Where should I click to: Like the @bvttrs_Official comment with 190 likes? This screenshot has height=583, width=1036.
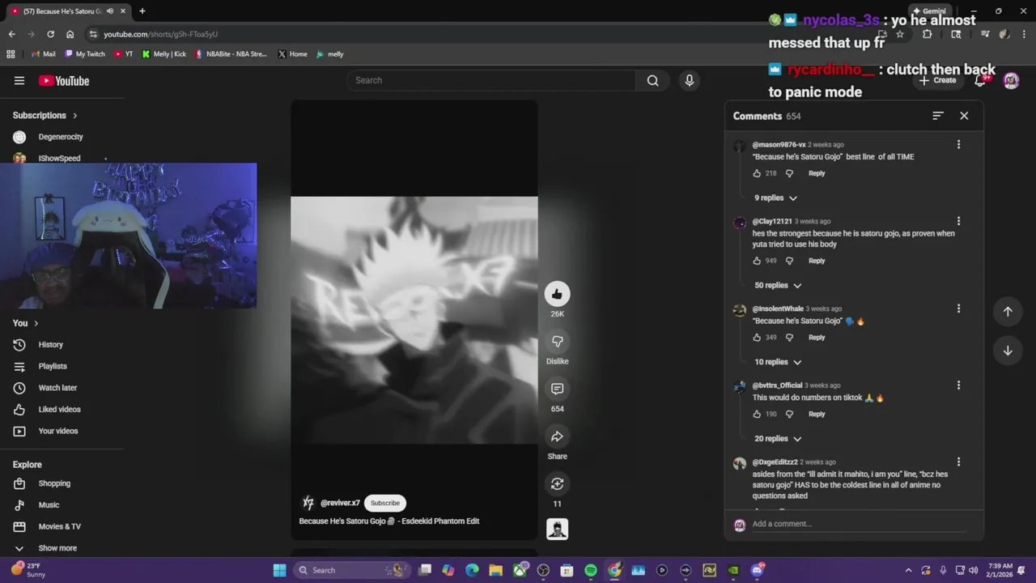point(757,414)
